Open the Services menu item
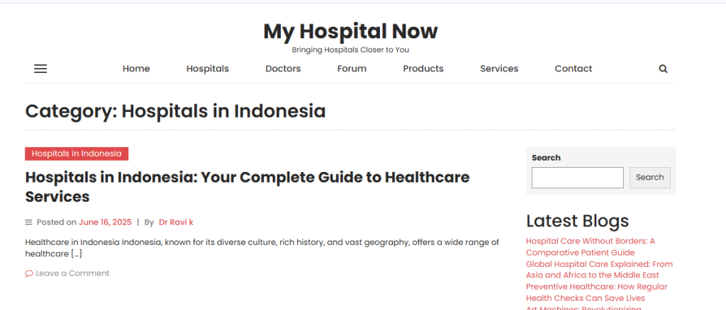 coord(499,69)
